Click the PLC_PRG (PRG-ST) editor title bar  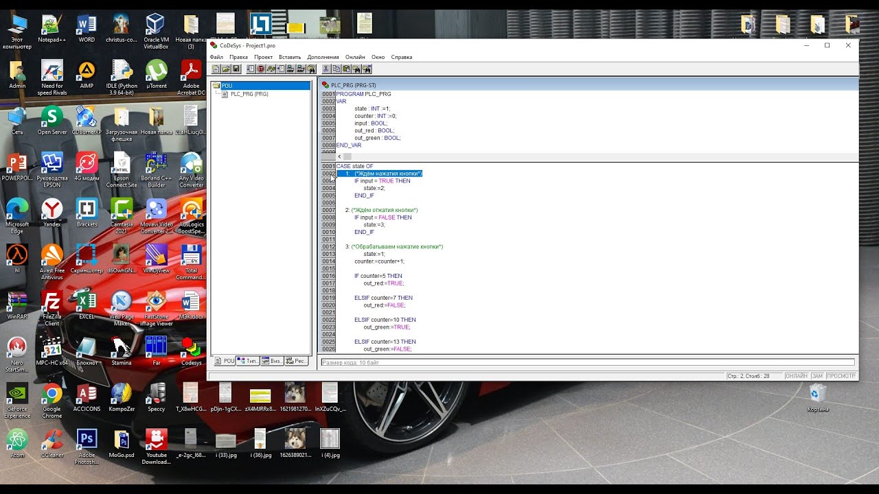[x=589, y=84]
